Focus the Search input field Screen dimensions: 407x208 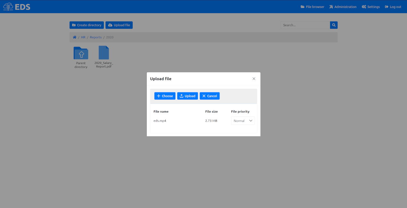[305, 25]
